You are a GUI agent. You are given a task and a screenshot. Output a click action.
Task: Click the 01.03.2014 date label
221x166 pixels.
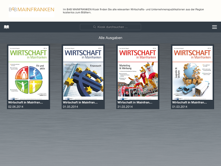[180, 107]
